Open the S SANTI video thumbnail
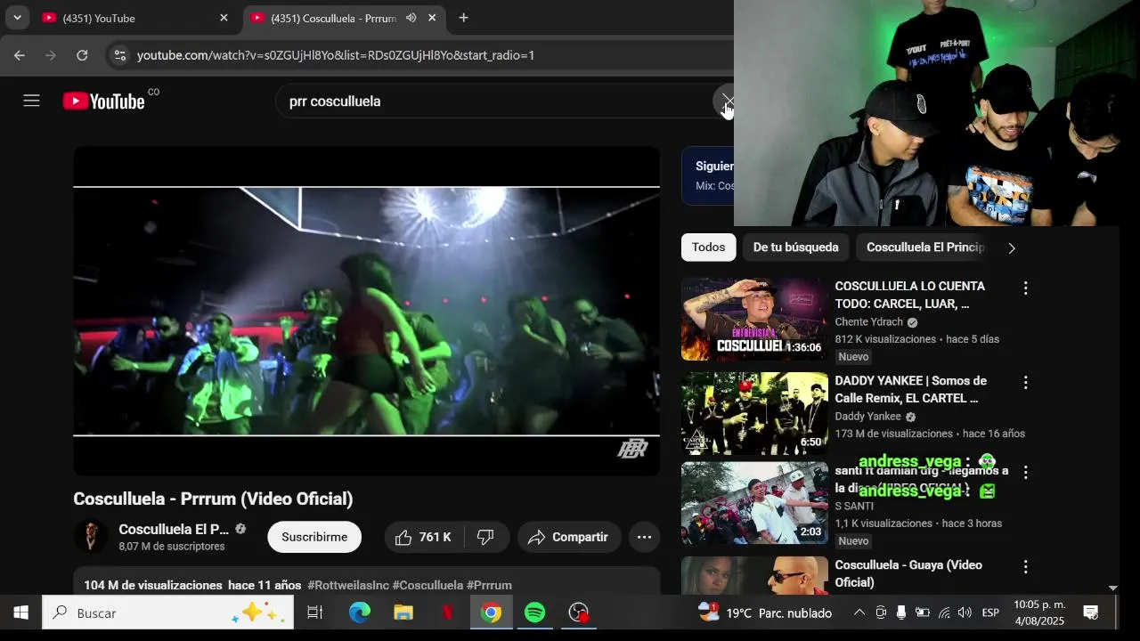Screen dimensions: 1140x641 tap(754, 503)
